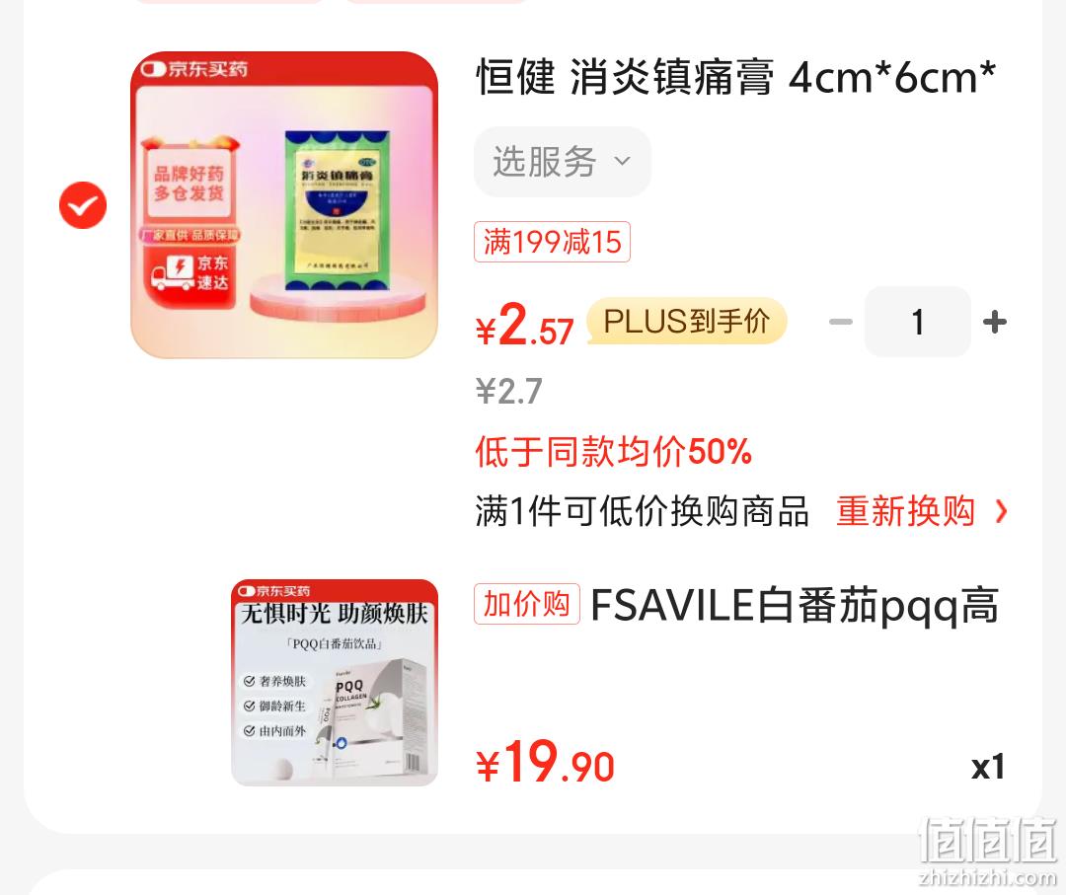
Task: Tap the 加价购 tag
Action: [527, 604]
